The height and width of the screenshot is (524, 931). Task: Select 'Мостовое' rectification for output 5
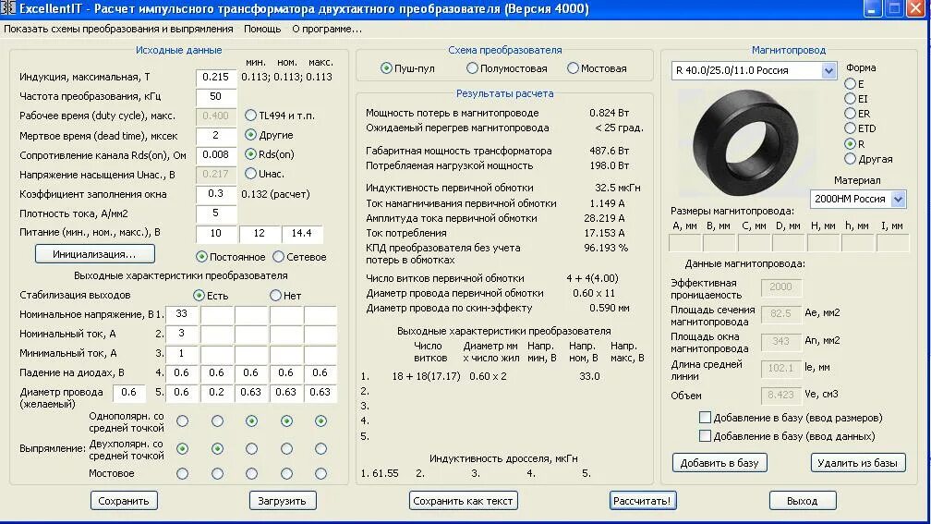(320, 473)
